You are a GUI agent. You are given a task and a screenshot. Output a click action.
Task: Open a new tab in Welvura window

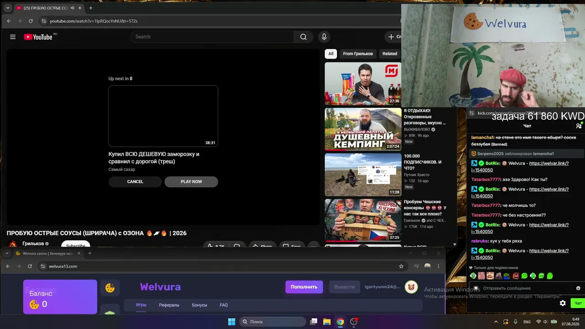coord(90,253)
